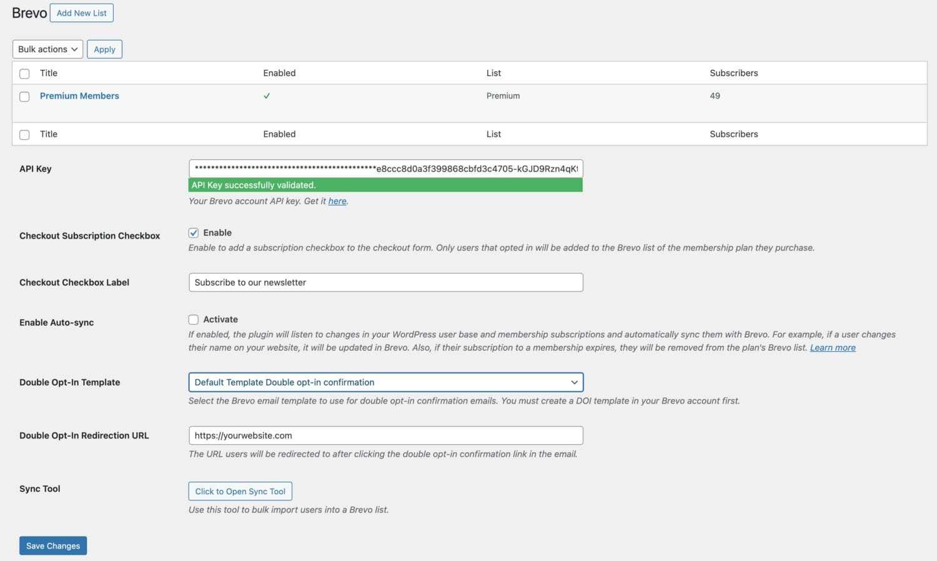Click the Double Opt-In Redirection URL field
Screen dimensions: 937x561
tap(385, 435)
